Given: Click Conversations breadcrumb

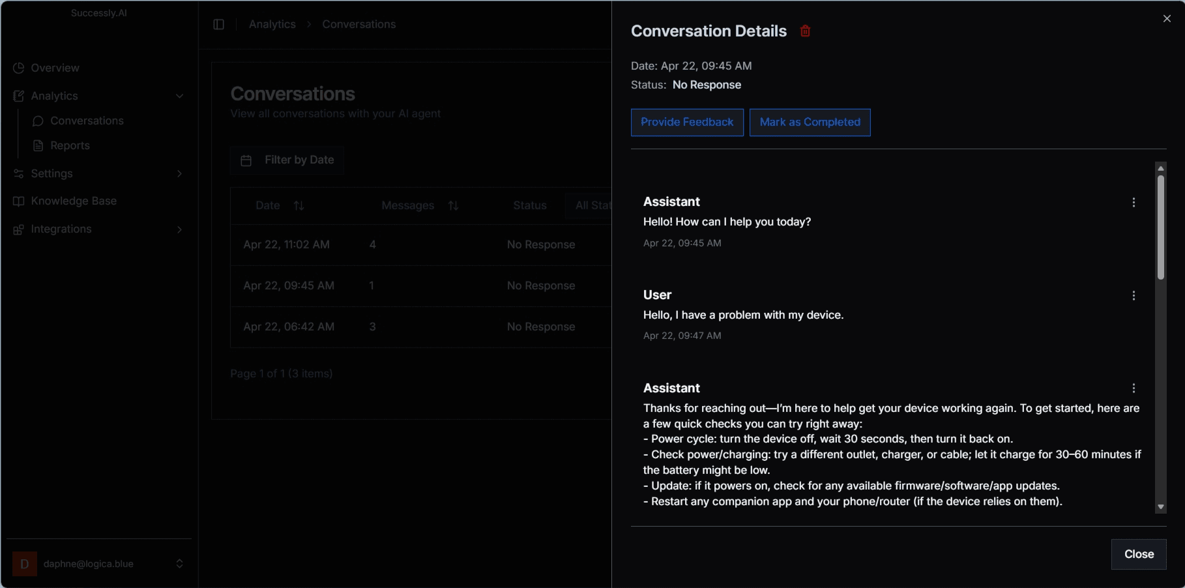Looking at the screenshot, I should pyautogui.click(x=359, y=24).
